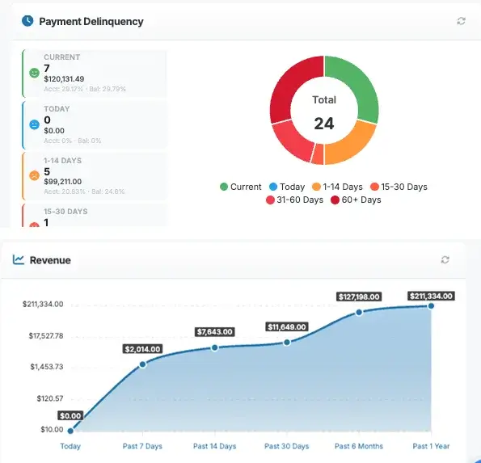Open the 1-14 DAYS delinquency card

point(95,176)
